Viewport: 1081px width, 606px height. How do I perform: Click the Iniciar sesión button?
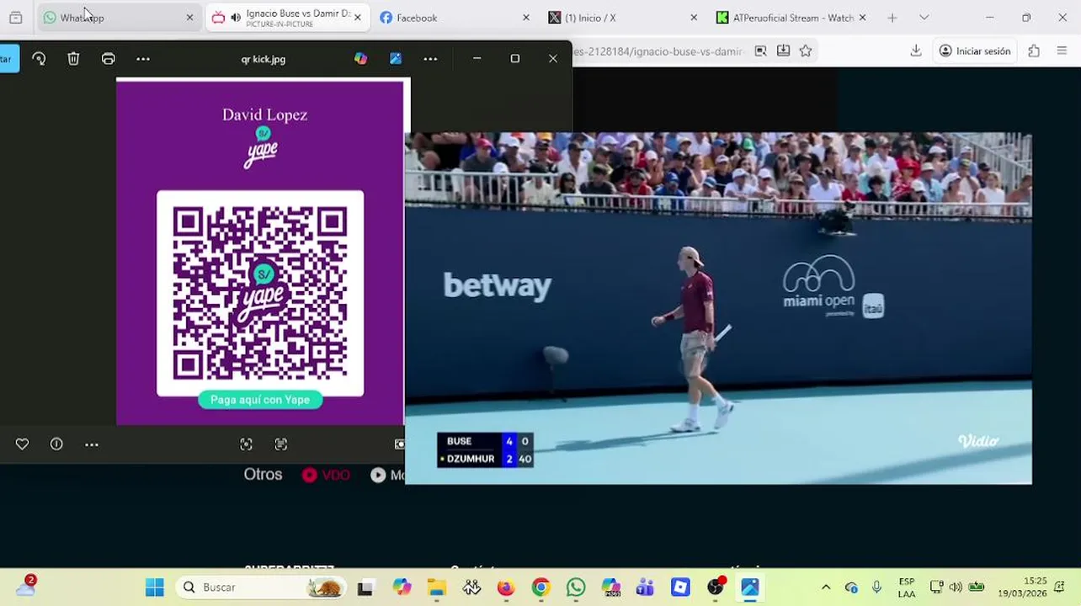pos(975,51)
